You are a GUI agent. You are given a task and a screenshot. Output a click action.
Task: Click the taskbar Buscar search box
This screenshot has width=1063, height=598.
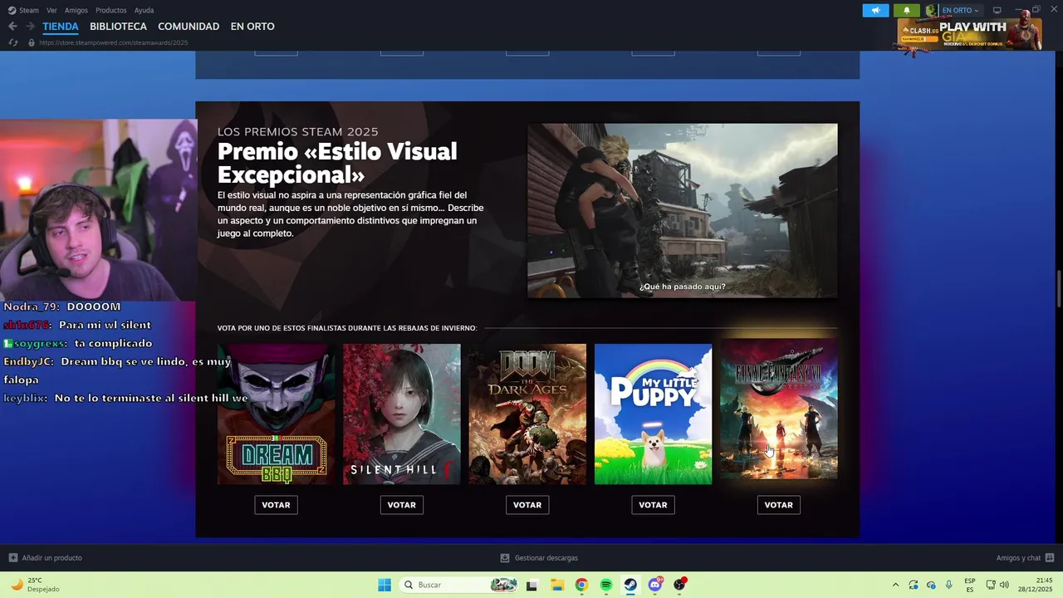(x=458, y=585)
